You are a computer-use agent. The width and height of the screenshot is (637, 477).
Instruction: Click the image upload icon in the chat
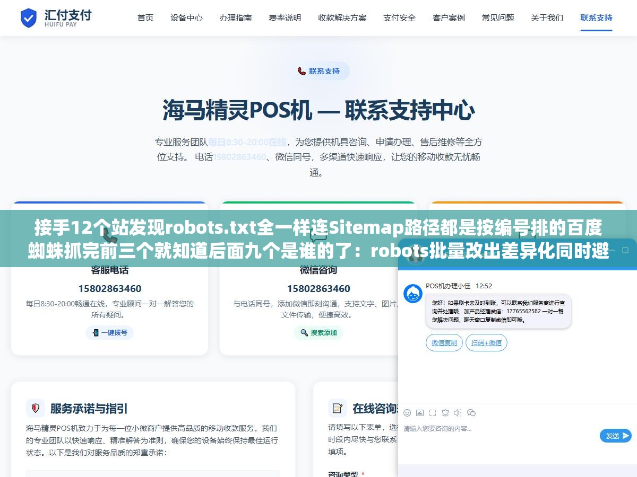click(420, 413)
